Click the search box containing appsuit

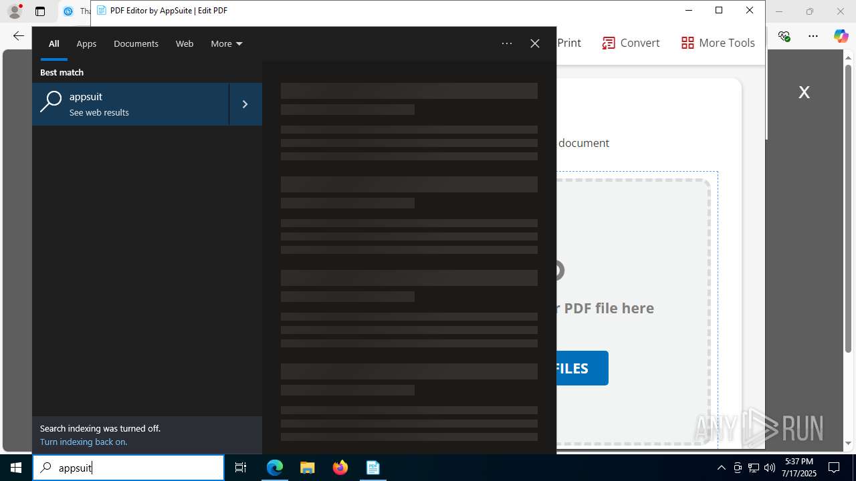pyautogui.click(x=128, y=468)
